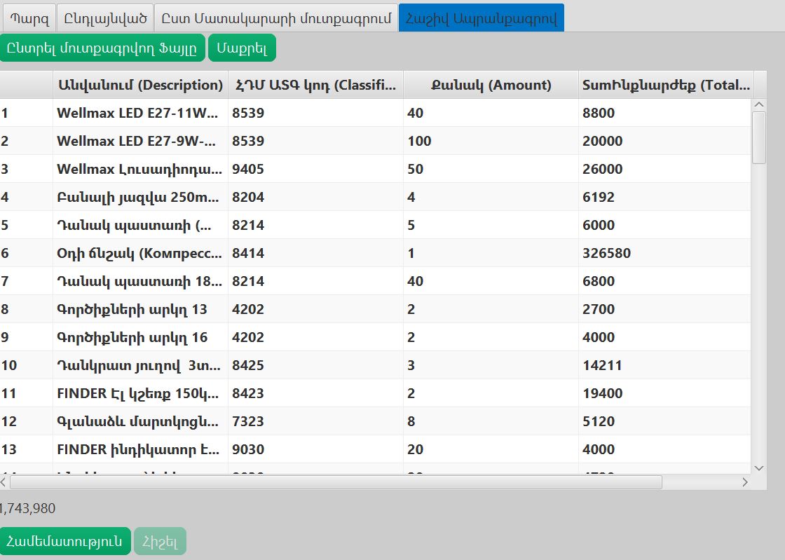Screen dimensions: 785x560
Task: Click the ՀԴՄ ԱՏԳ կոդ column header
Action: tap(315, 85)
